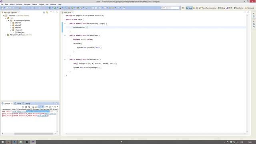Select the Tasks view tab
The height and width of the screenshot is (144, 256).
(x=18, y=104)
